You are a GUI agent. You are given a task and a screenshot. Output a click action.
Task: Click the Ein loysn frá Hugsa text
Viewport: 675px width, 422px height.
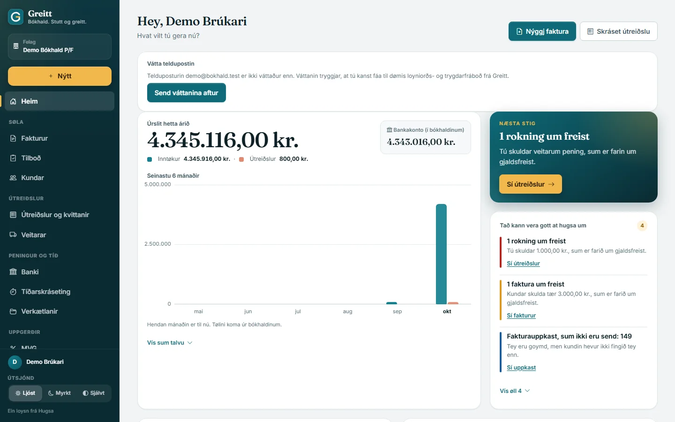[30, 411]
